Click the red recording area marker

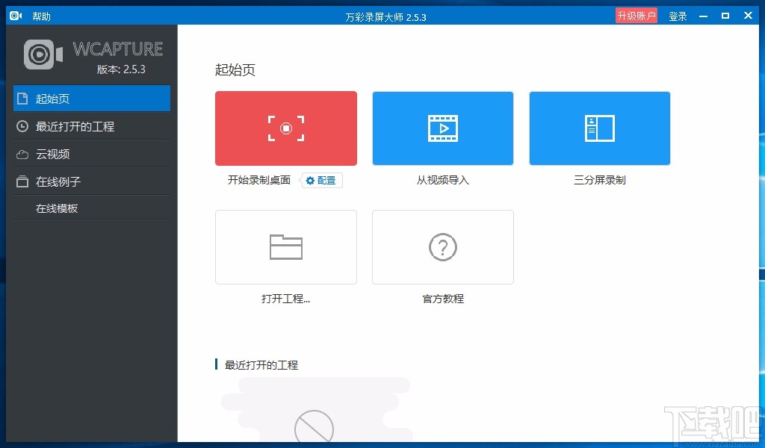pos(285,128)
